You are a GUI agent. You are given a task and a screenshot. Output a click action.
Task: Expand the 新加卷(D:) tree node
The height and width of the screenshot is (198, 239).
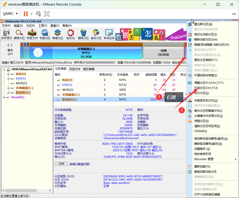pyautogui.click(x=9, y=93)
